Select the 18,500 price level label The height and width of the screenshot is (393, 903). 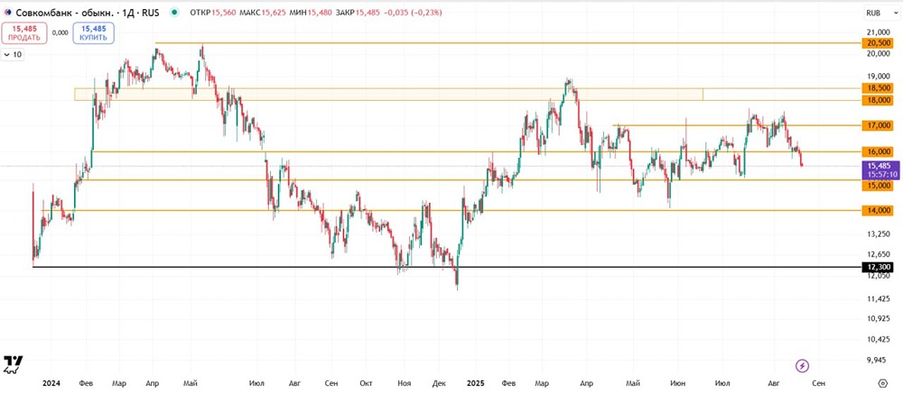point(877,88)
